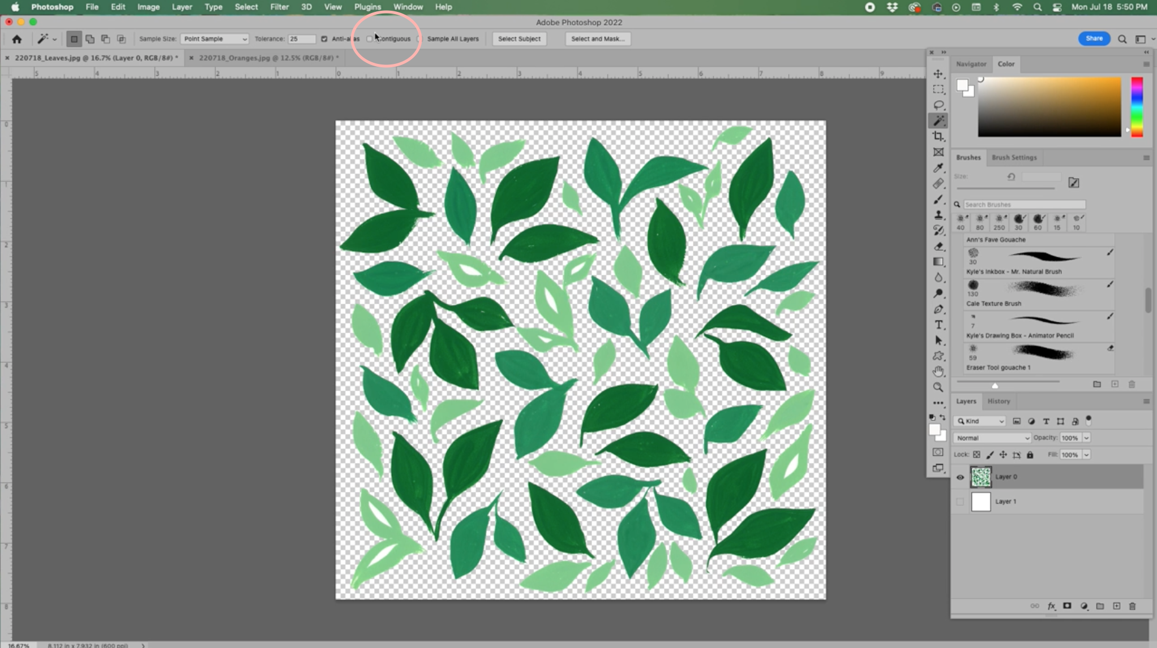Select the Hand tool
Image resolution: width=1157 pixels, height=648 pixels.
[x=939, y=371]
